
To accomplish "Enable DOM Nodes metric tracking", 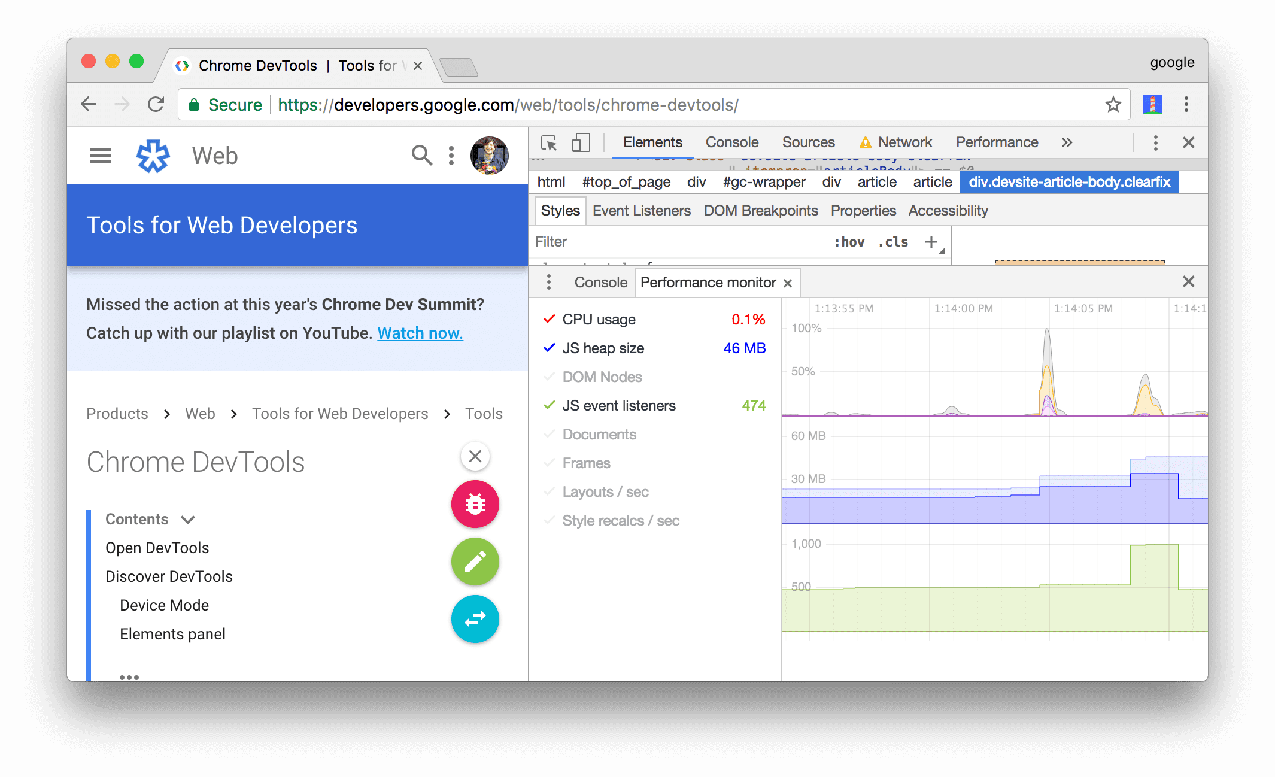I will (600, 376).
